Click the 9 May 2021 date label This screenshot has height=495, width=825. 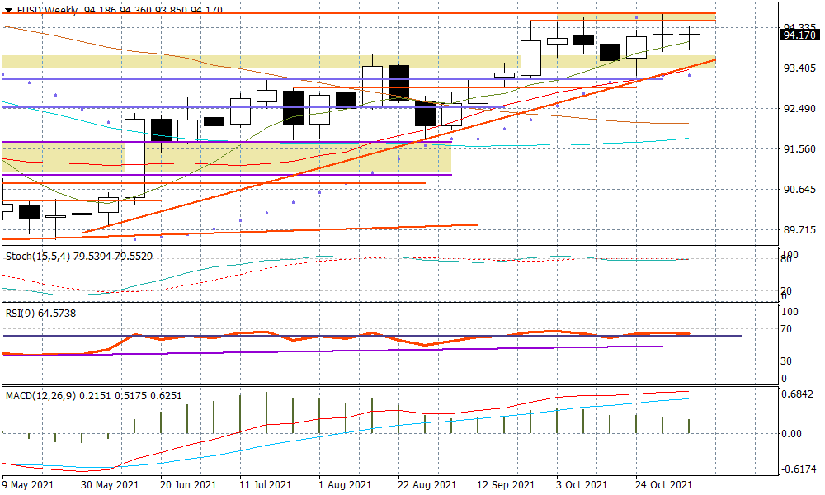pyautogui.click(x=27, y=485)
